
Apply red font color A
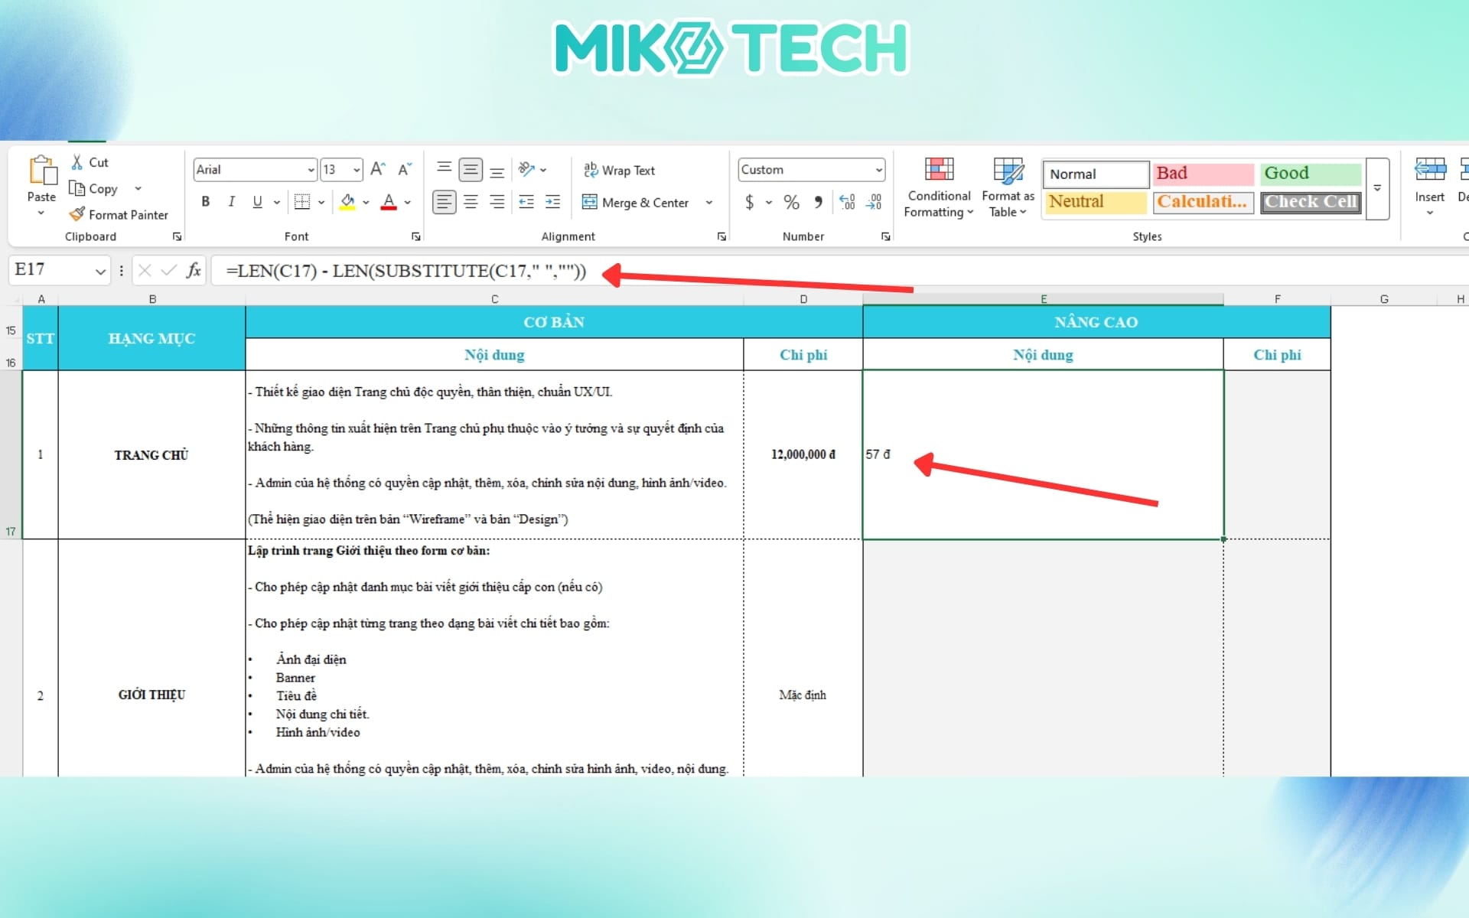pyautogui.click(x=389, y=202)
